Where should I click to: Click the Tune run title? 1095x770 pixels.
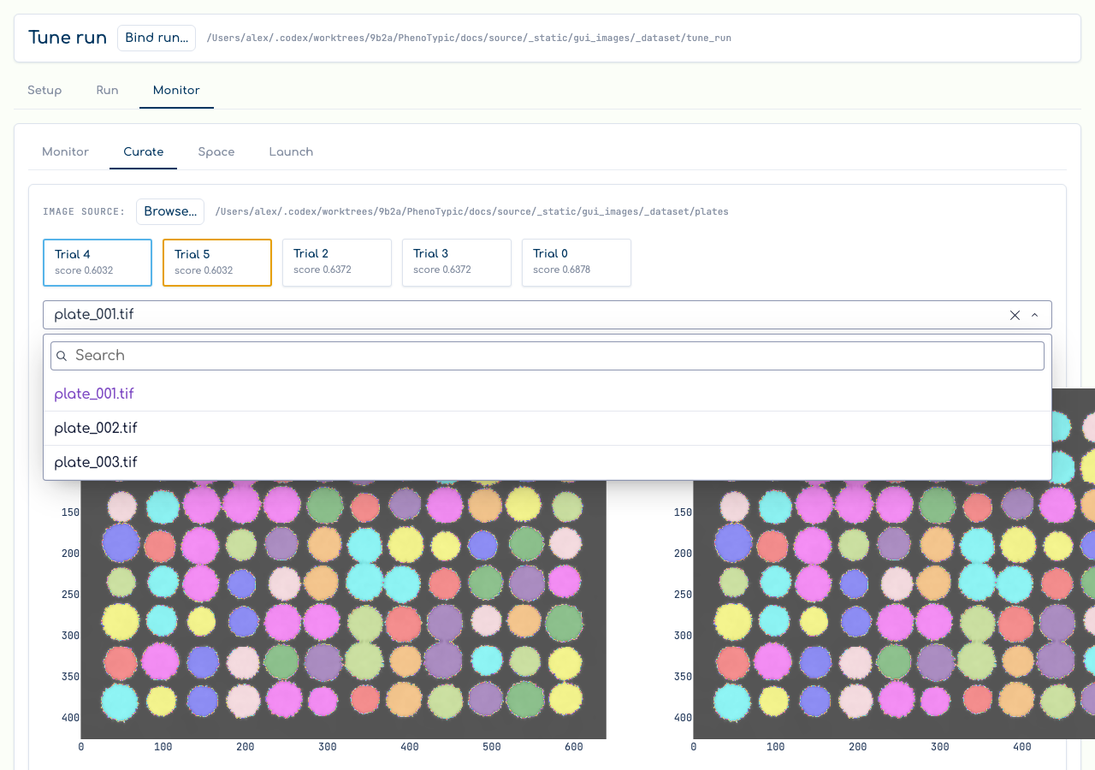tap(68, 38)
